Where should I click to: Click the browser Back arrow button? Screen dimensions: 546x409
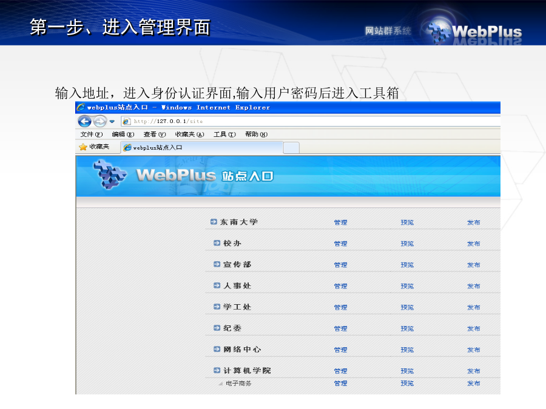(x=84, y=121)
